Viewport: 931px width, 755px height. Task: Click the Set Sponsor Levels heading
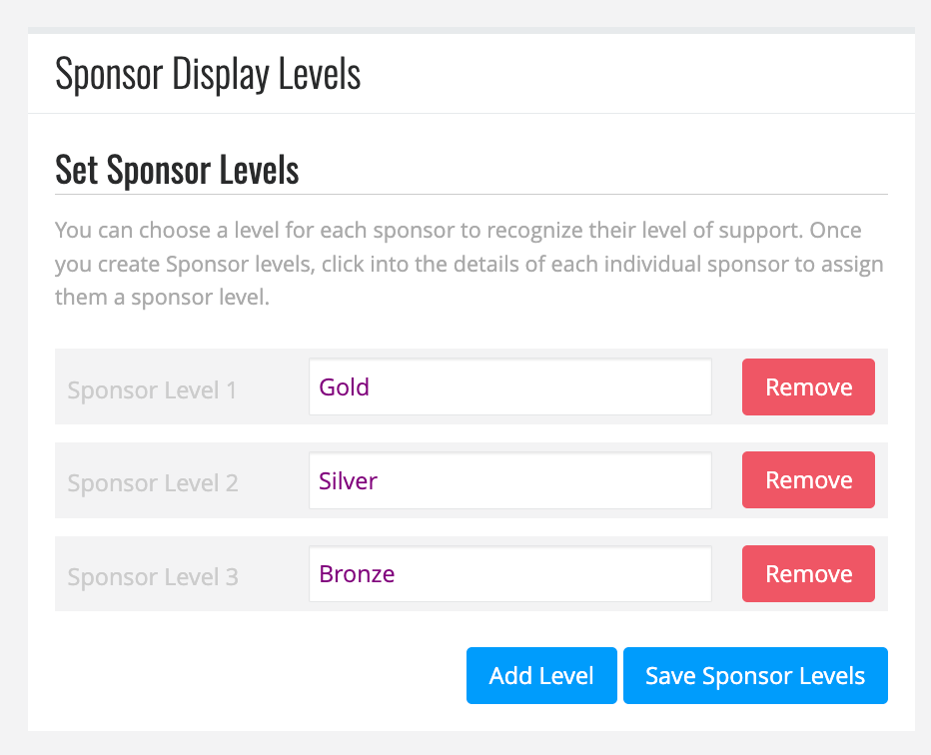(x=177, y=170)
